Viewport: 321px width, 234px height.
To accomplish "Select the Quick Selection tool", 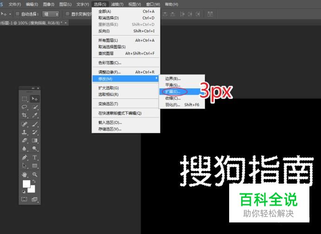I will click(35, 107).
